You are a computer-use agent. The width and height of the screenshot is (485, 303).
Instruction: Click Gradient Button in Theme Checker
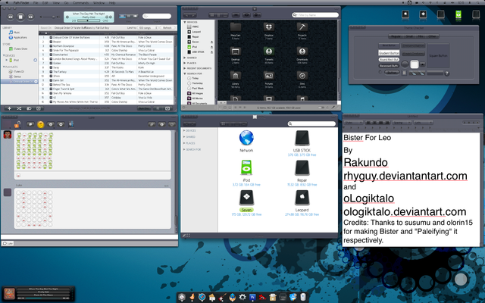(x=389, y=53)
